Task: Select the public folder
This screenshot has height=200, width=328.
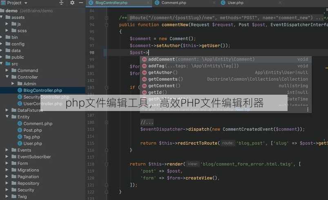Action: click(18, 57)
